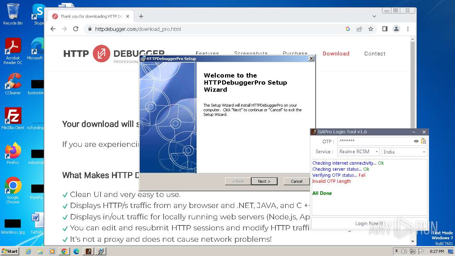Open the Contact page link
455x256 pixels.
pyautogui.click(x=375, y=54)
